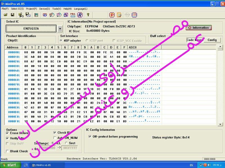The width and height of the screenshot is (225, 168).
Task: Click address row 0000F0:
Action: tap(14, 121)
